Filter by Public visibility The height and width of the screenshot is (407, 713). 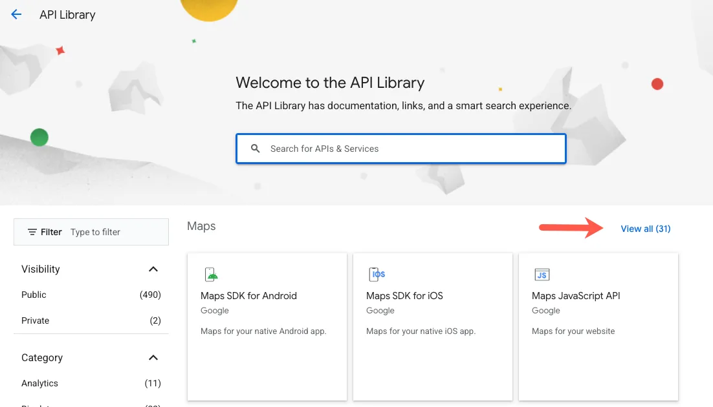34,295
